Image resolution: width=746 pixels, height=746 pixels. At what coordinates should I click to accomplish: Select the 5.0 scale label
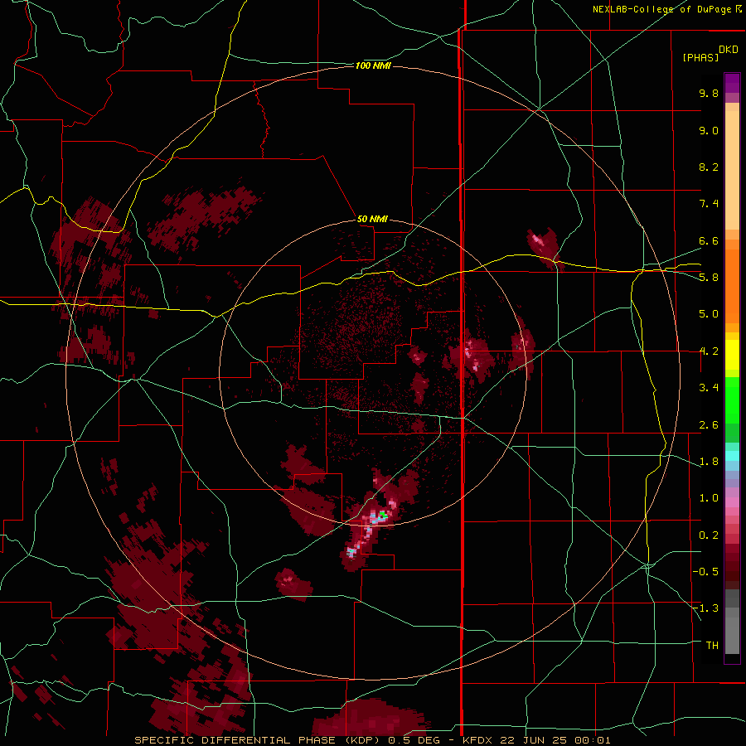[709, 314]
